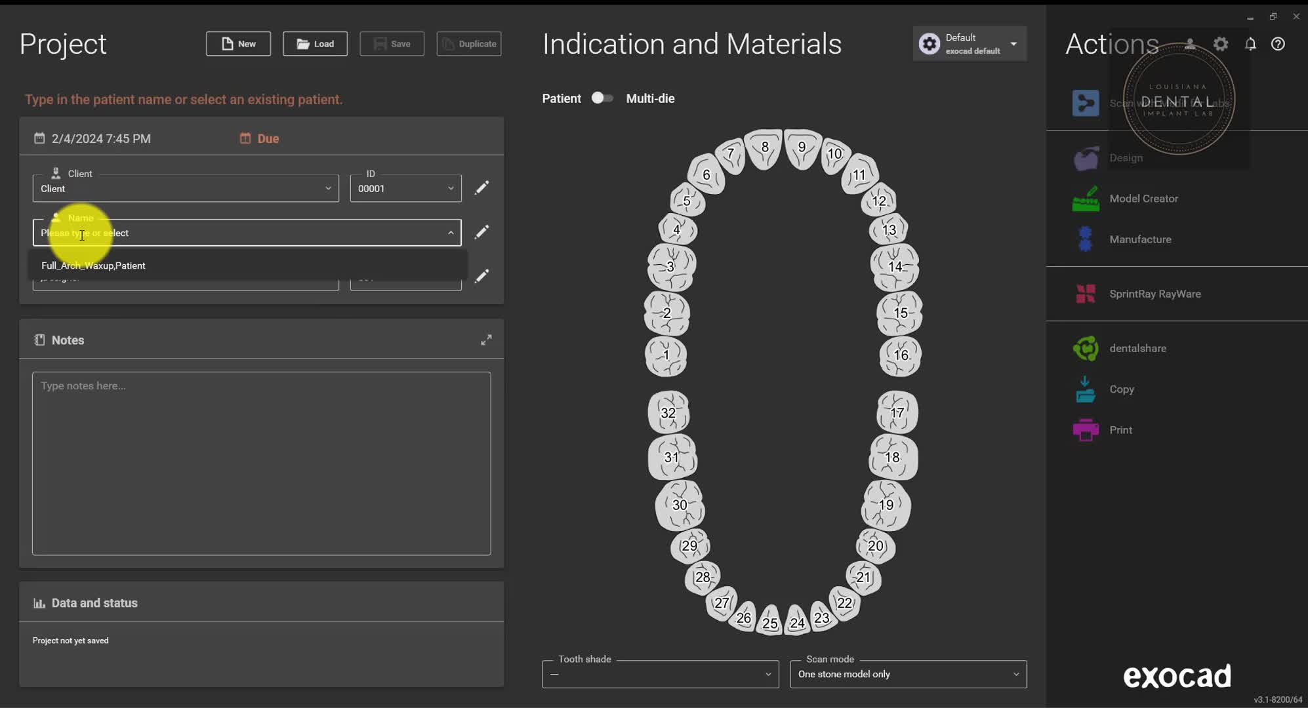The height and width of the screenshot is (708, 1308).
Task: Select tooth 25 on the chart
Action: (770, 621)
